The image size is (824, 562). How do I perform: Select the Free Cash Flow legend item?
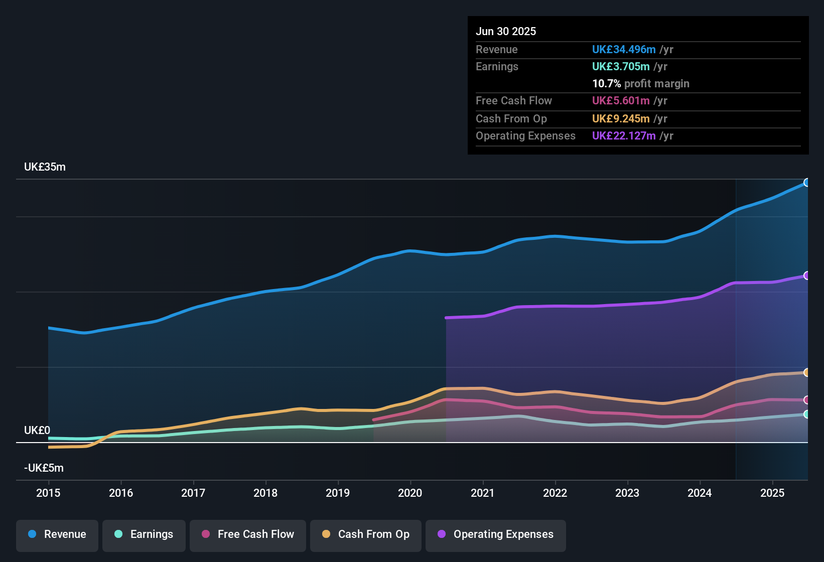coord(247,534)
